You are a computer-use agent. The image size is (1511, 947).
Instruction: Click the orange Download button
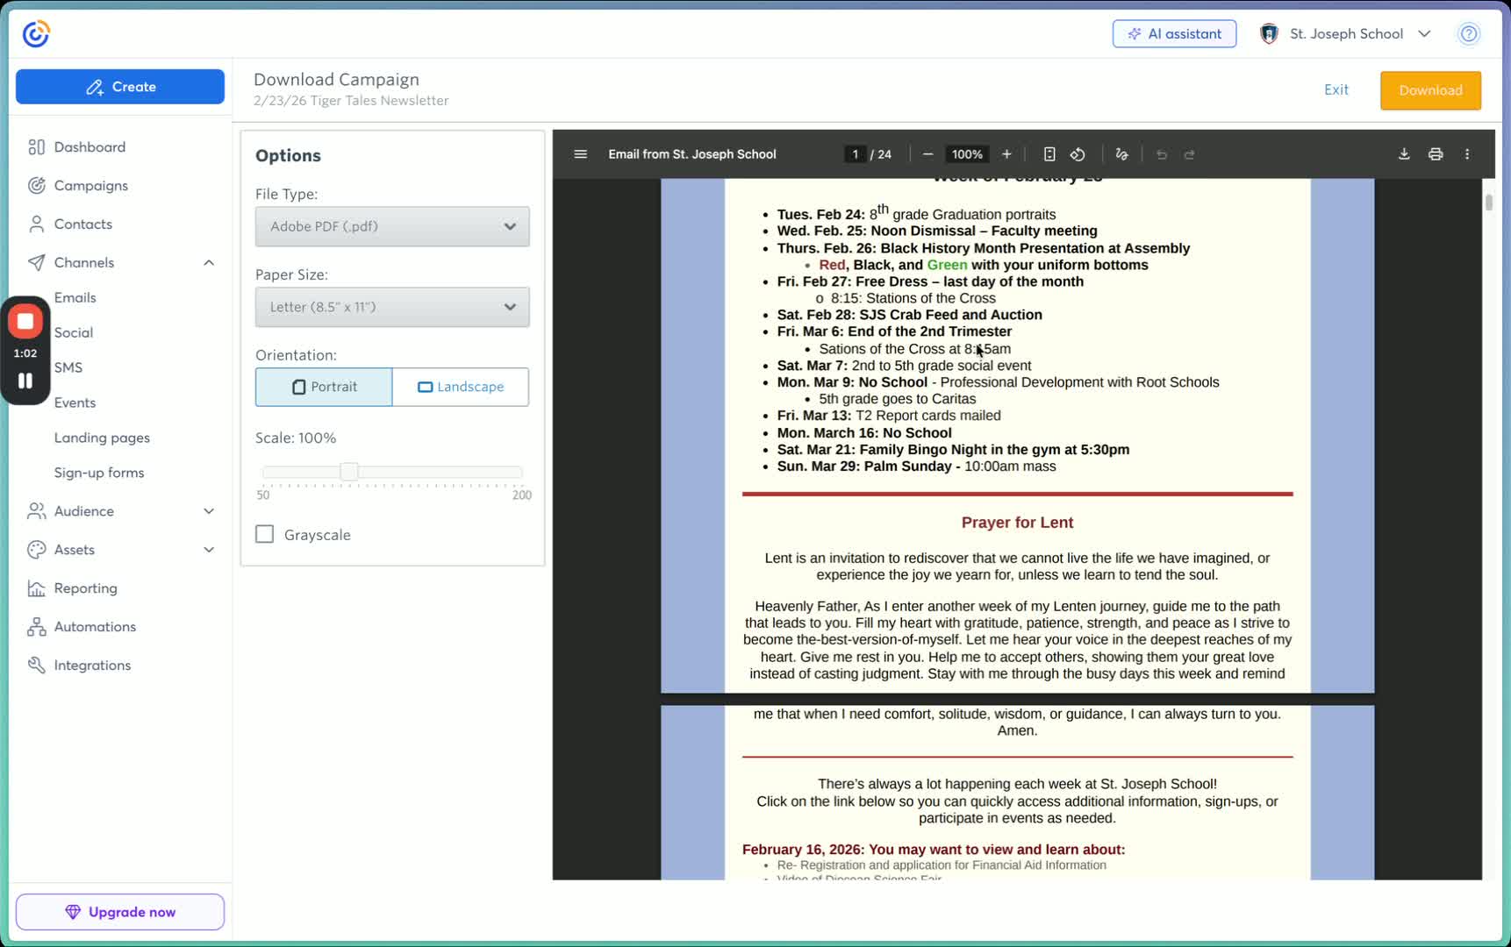click(1430, 90)
